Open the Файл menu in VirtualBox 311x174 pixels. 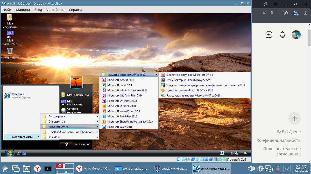(8, 10)
